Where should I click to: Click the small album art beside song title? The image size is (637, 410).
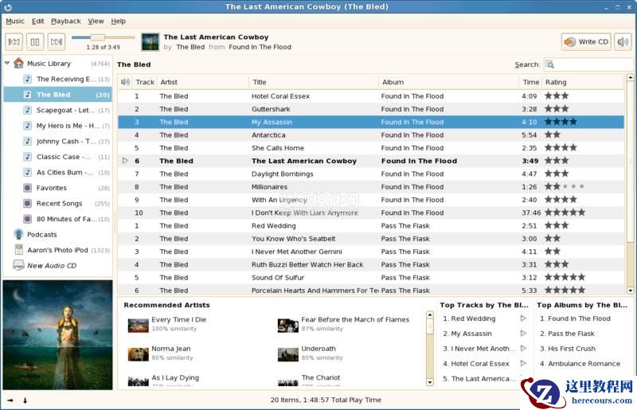pos(150,42)
